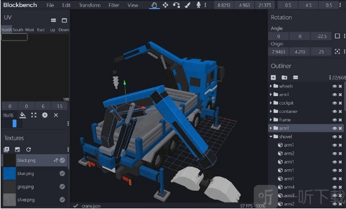Toggle the checkmark on silver.png

[62, 200]
